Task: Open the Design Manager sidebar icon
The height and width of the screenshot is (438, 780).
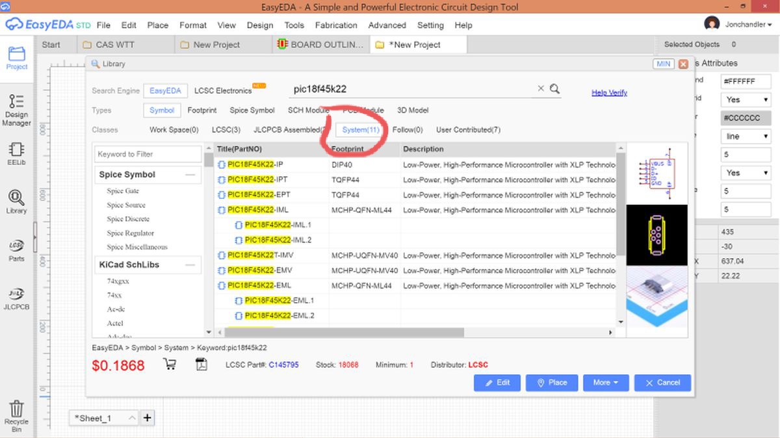Action: coord(17,110)
